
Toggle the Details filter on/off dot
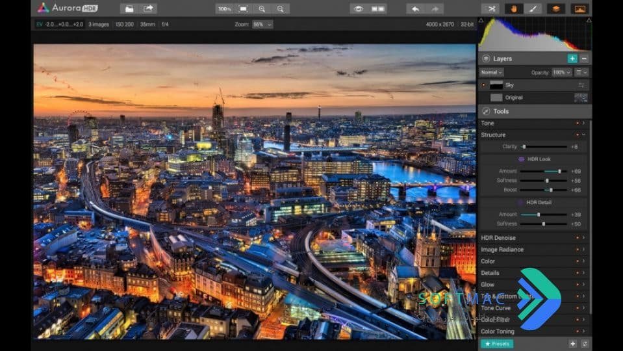(578, 273)
